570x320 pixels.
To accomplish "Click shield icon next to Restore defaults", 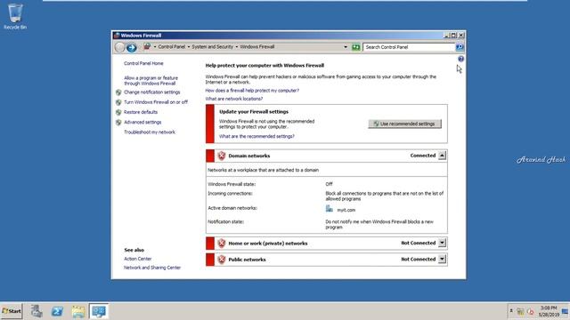I will (x=118, y=113).
